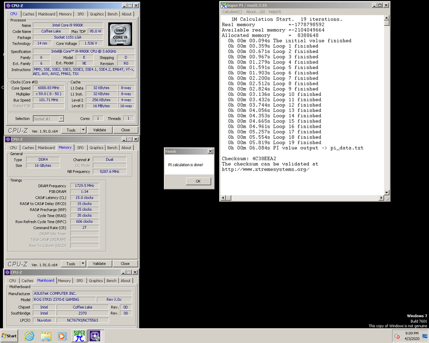Select CPU tab in Mainboard CPU-Z window
The width and height of the screenshot is (429, 343).
[x=12, y=281]
